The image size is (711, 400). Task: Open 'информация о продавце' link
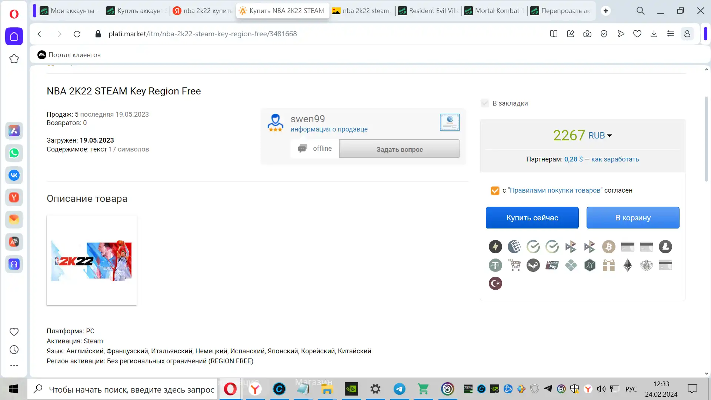[329, 129]
